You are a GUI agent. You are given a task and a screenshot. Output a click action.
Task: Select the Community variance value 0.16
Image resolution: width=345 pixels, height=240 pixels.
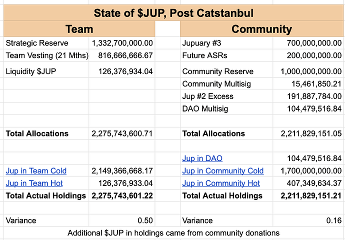click(334, 220)
